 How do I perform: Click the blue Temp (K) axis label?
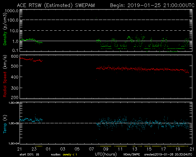5,123
